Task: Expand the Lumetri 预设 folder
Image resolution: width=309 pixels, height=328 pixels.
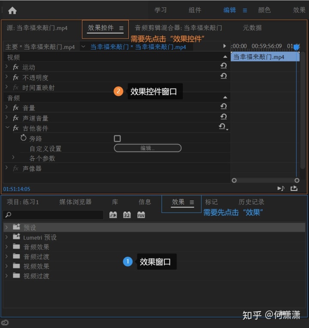Action: (7, 237)
